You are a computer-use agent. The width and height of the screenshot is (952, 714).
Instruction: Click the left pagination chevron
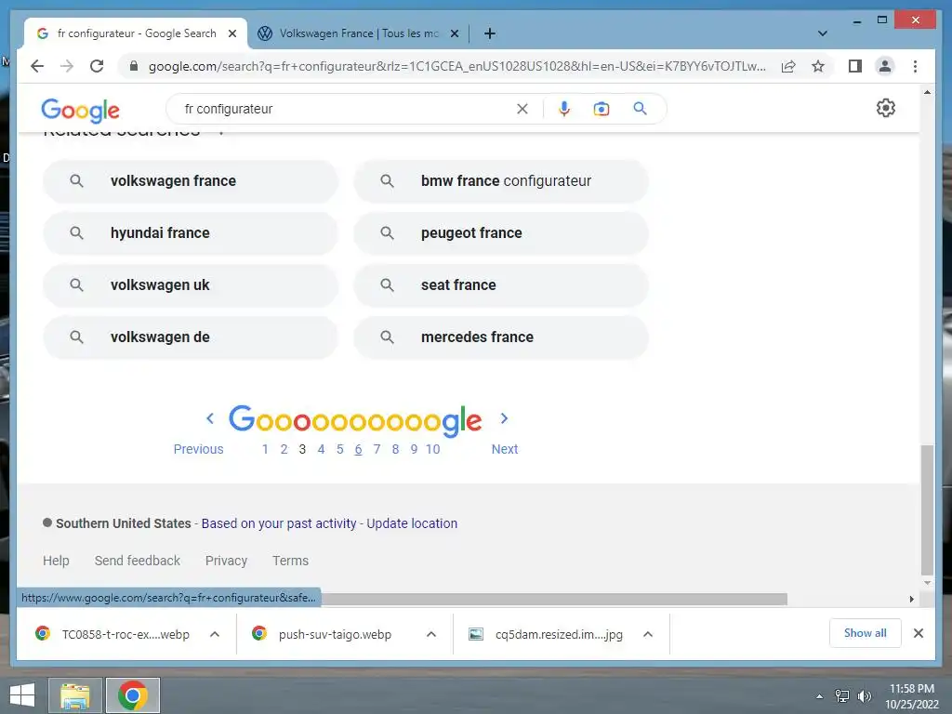[210, 418]
